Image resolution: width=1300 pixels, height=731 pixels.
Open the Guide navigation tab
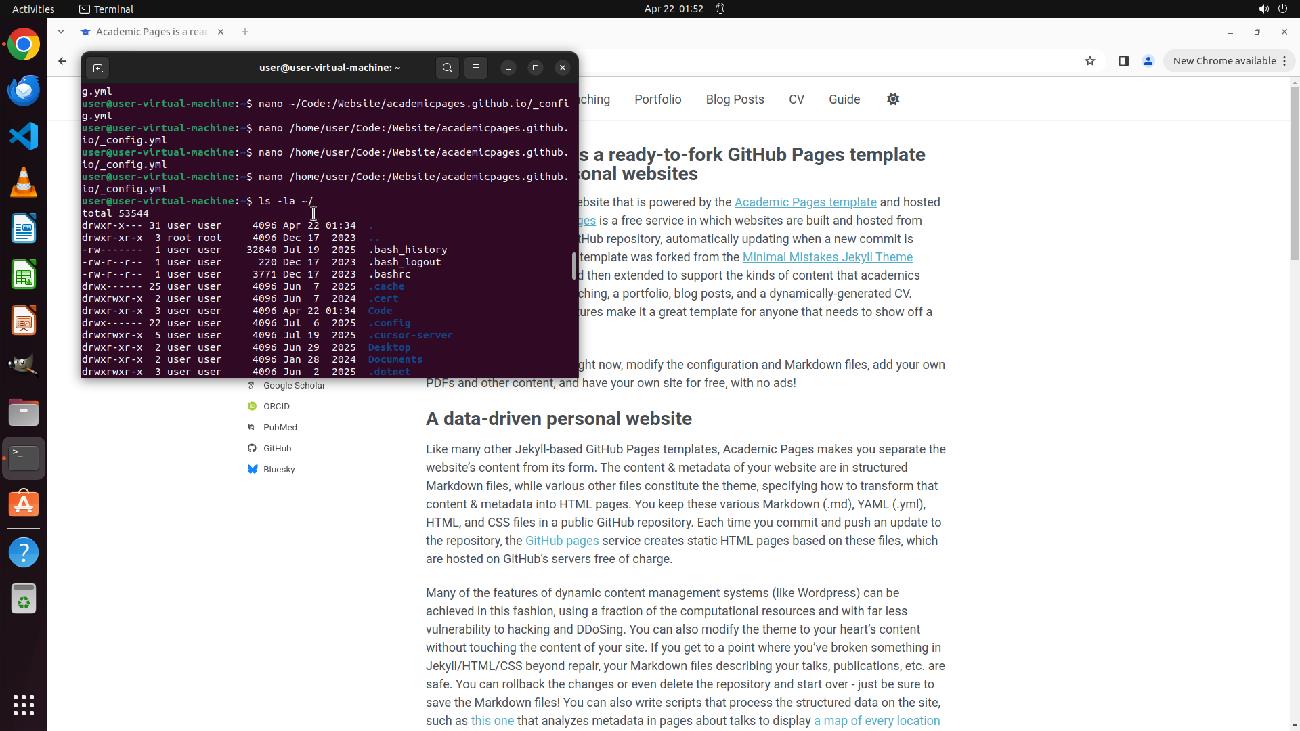[x=844, y=99]
